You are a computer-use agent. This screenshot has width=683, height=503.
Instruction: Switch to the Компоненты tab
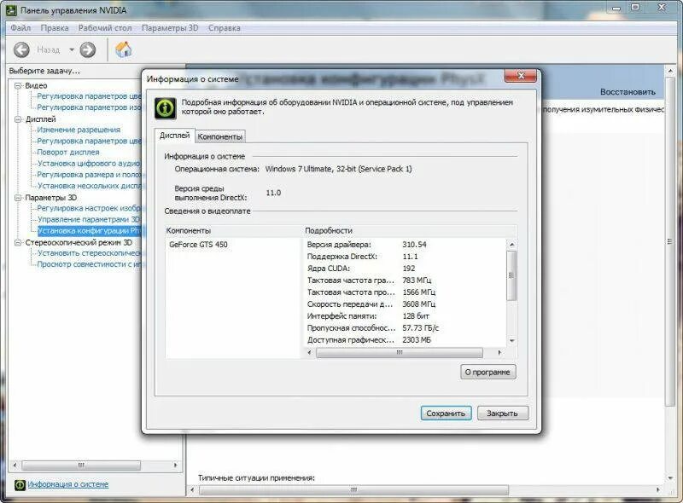tap(219, 136)
